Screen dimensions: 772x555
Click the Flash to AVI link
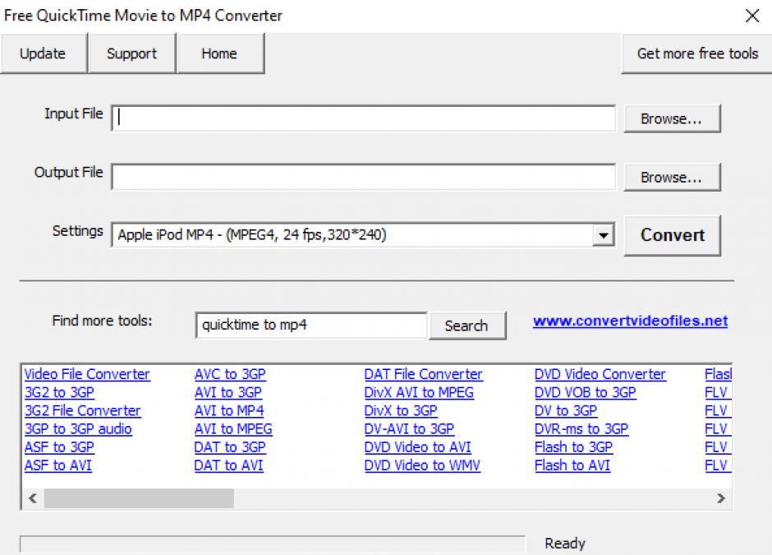pos(572,465)
